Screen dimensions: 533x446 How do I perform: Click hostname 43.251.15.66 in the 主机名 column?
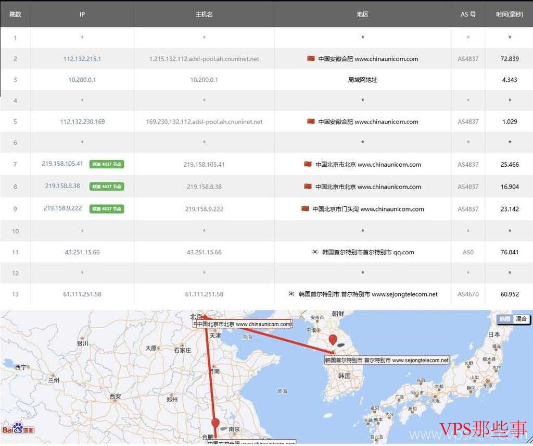click(204, 252)
